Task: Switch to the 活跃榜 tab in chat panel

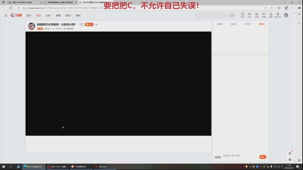Action: tap(233, 24)
